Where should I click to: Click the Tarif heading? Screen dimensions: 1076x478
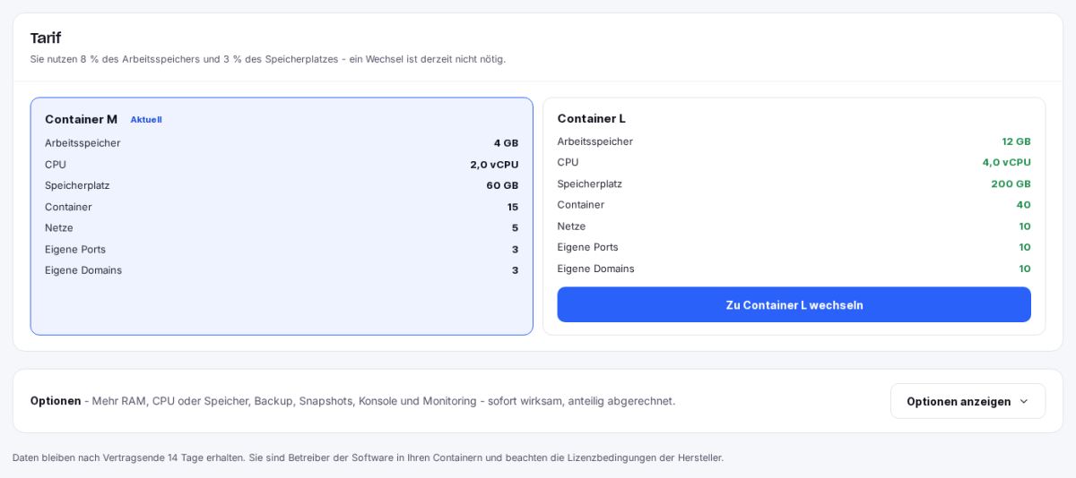46,38
